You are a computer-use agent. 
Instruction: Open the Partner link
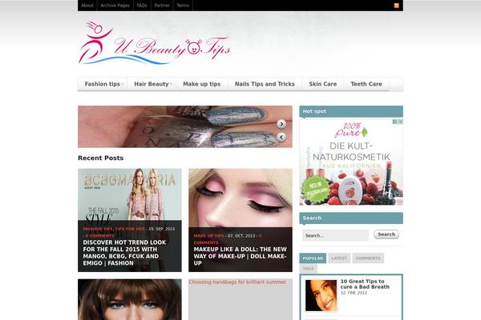[x=162, y=6]
